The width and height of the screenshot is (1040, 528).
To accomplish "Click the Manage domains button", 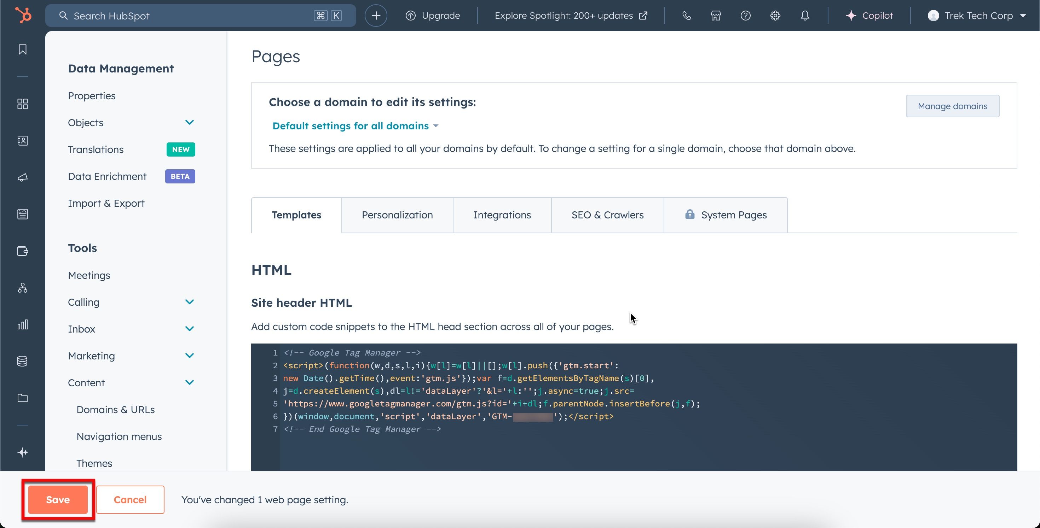I will [952, 106].
